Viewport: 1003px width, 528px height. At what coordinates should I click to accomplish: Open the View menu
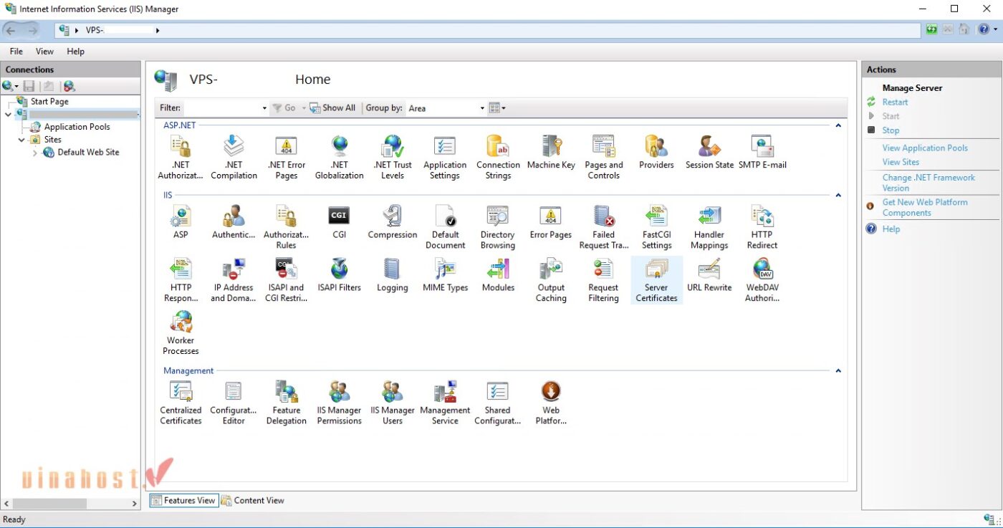coord(44,51)
